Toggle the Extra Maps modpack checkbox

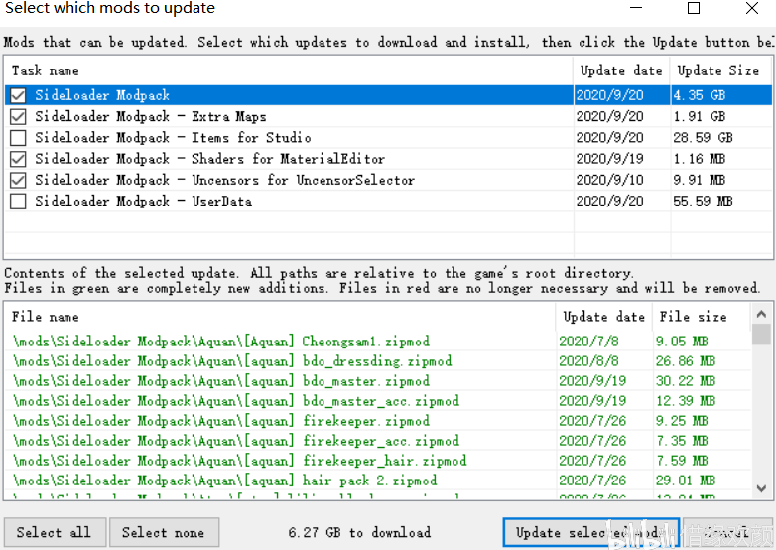18,117
